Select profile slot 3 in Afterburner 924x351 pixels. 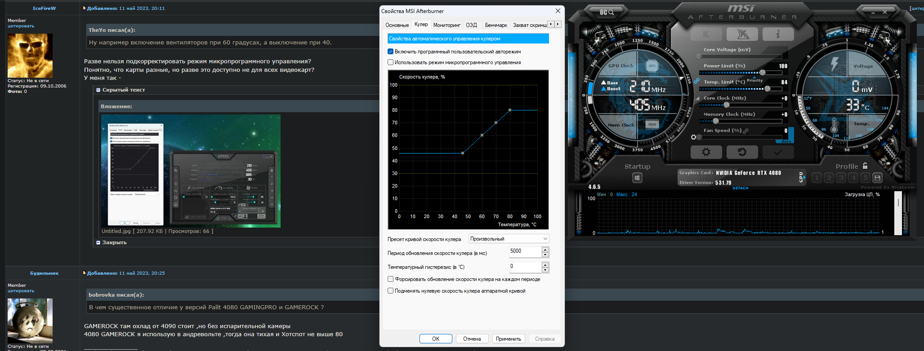coord(841,178)
